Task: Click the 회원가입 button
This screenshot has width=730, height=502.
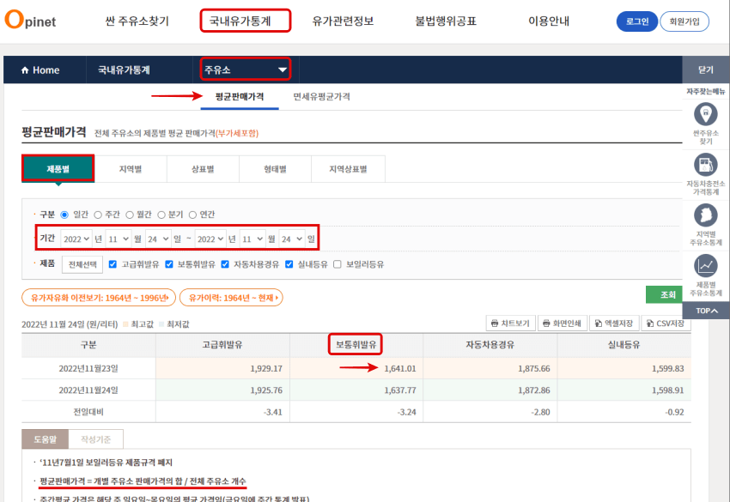Action: (x=684, y=21)
